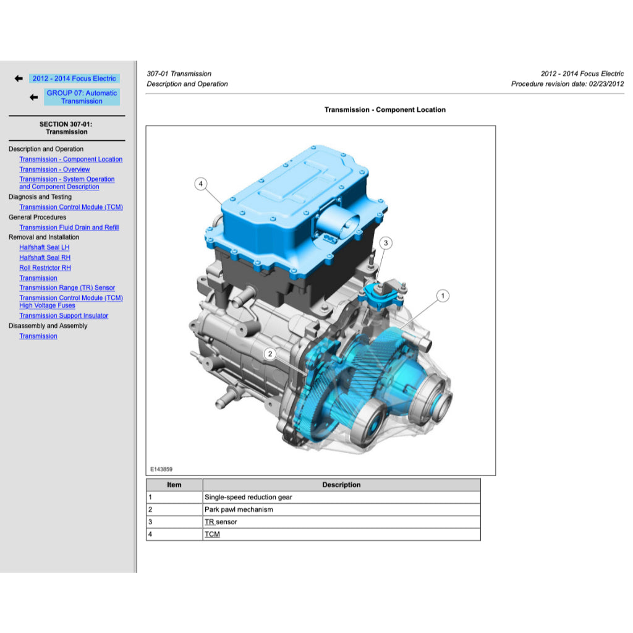This screenshot has width=633, height=633.
Task: Open 2012 - 2014 Focus Electric link
Action: pyautogui.click(x=74, y=79)
